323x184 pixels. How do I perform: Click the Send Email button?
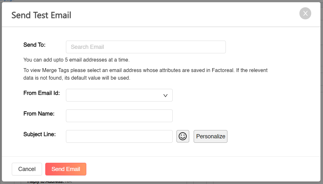point(66,169)
